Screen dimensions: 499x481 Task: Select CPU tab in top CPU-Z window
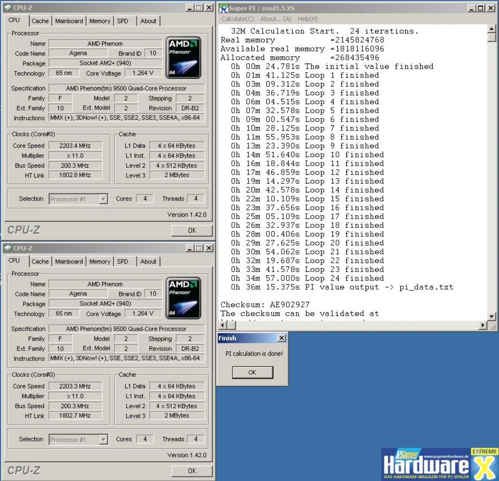[x=14, y=20]
